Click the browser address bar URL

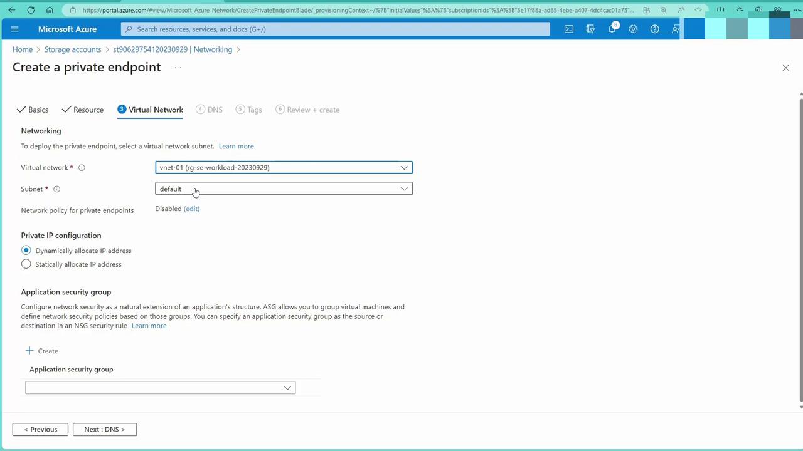click(x=358, y=10)
